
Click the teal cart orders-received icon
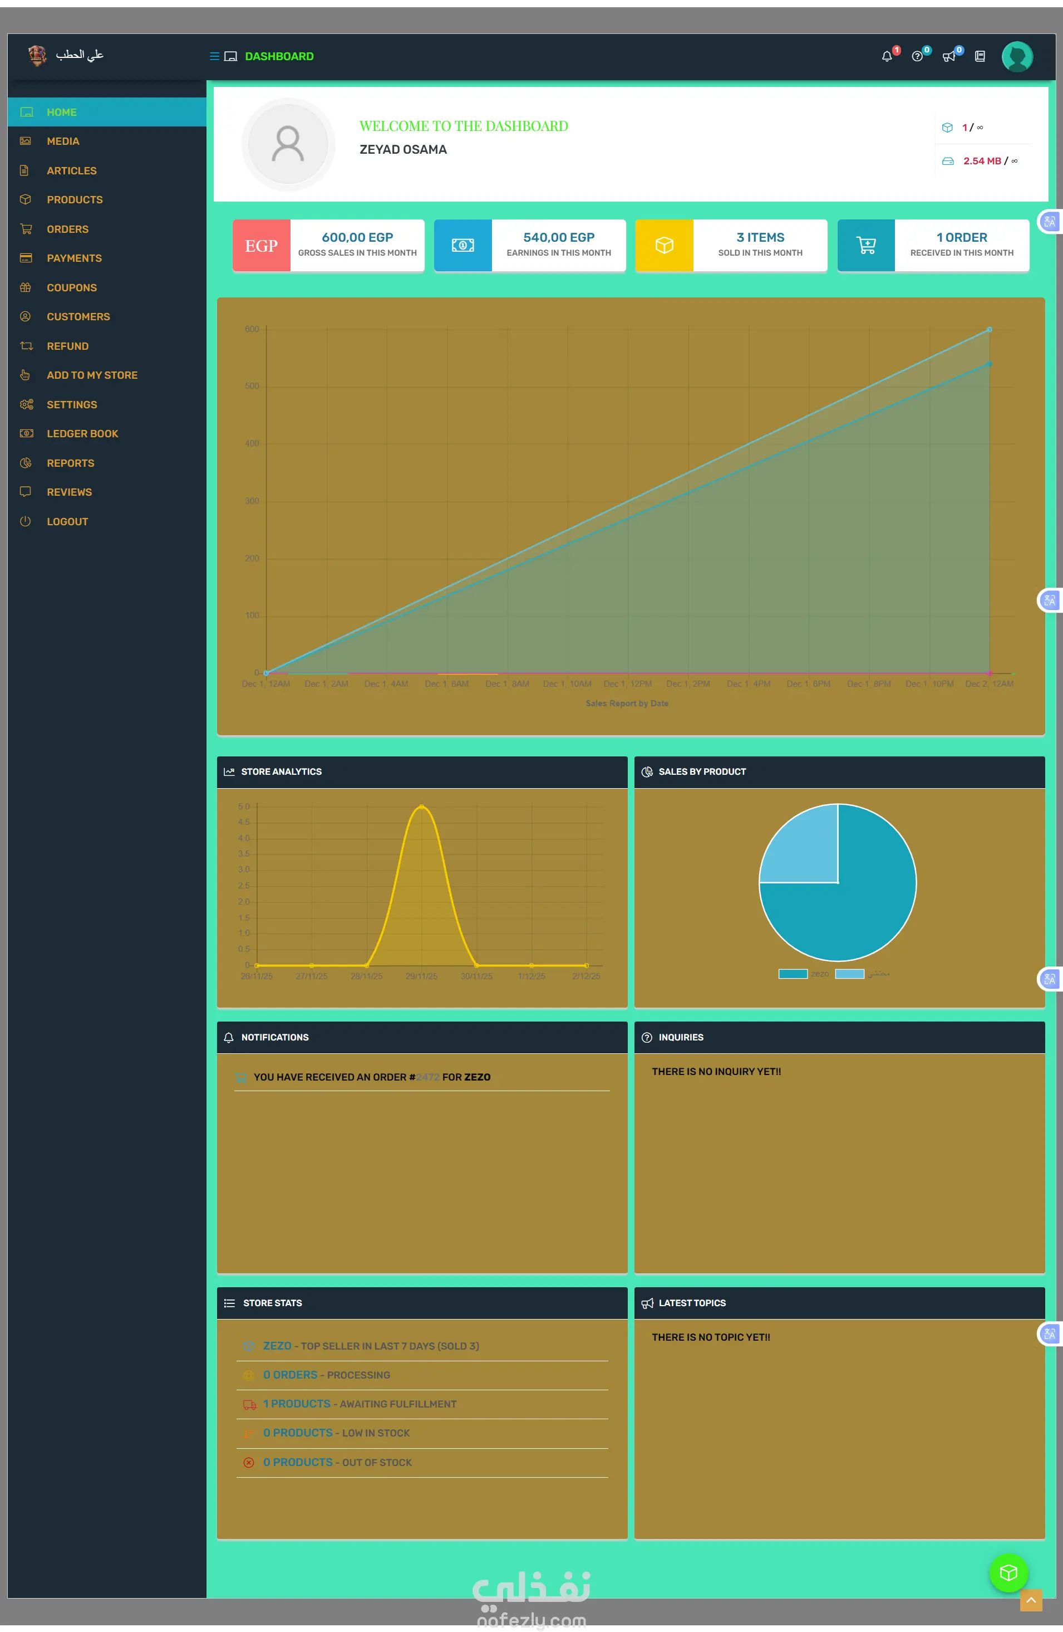pos(867,246)
